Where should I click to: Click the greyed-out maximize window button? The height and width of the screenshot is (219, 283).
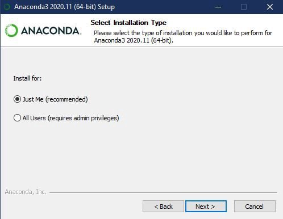pyautogui.click(x=244, y=7)
